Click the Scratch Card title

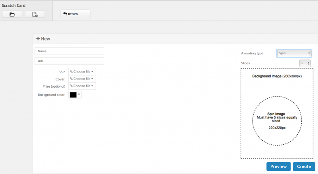point(14,6)
